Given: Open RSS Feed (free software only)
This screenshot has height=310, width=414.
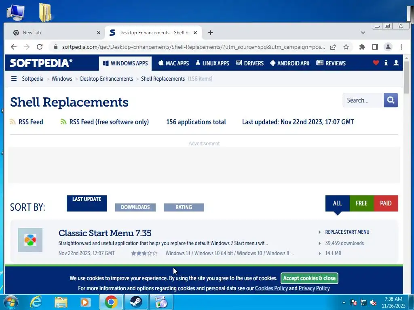Looking at the screenshot, I should coord(105,122).
